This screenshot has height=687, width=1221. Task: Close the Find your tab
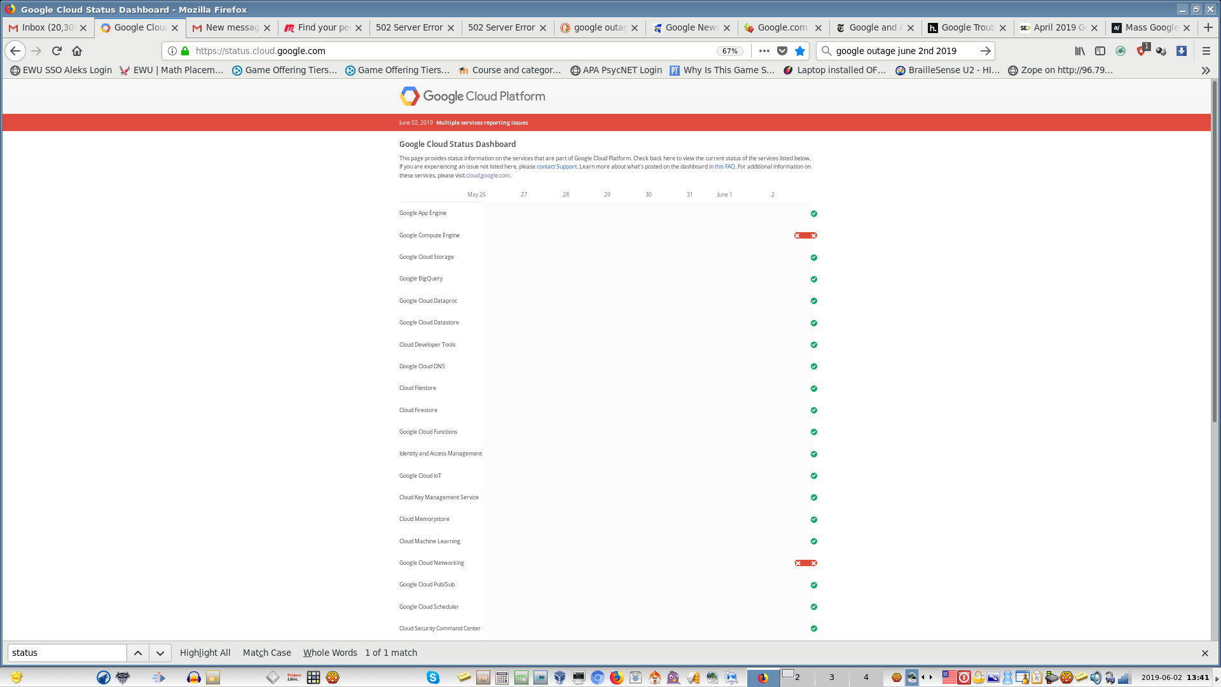(x=359, y=28)
